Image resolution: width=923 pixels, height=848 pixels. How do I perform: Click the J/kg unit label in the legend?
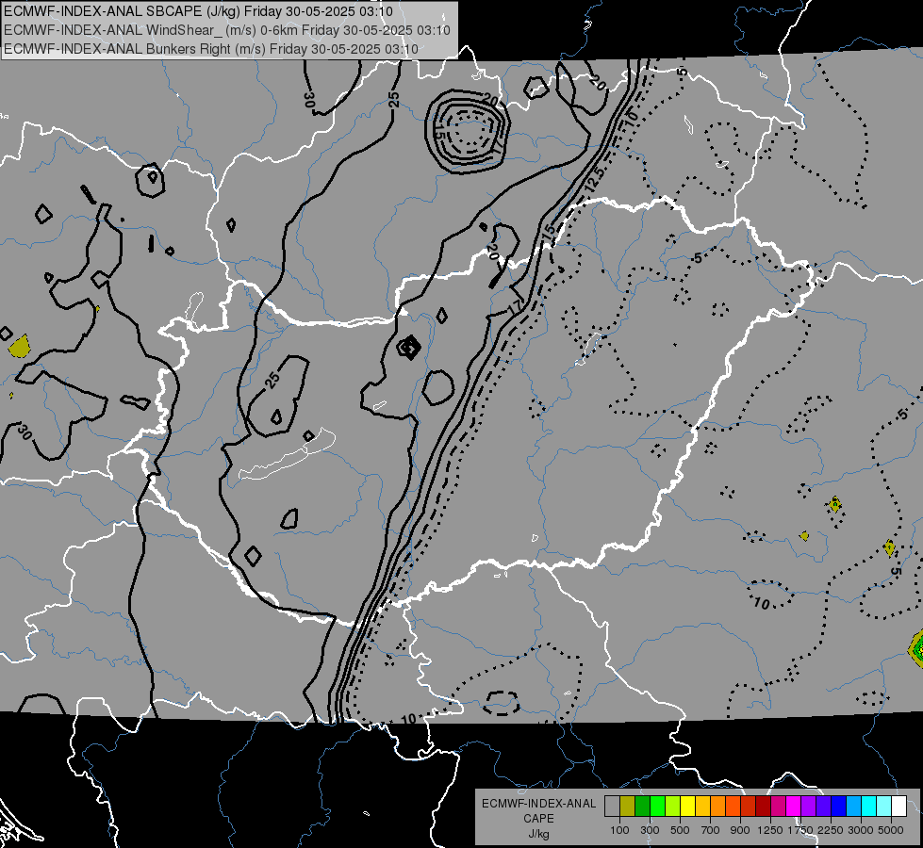[538, 834]
